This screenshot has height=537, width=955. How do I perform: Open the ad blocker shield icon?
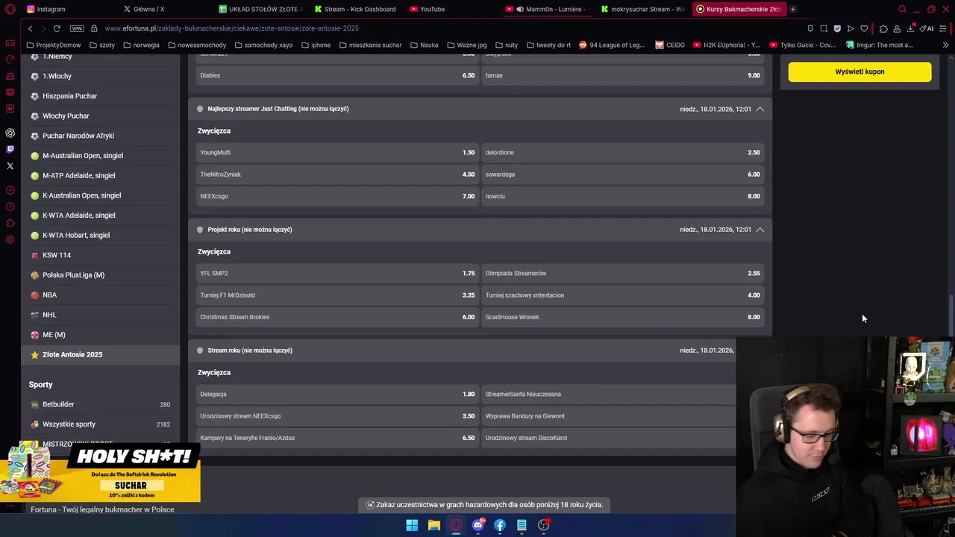(x=837, y=28)
